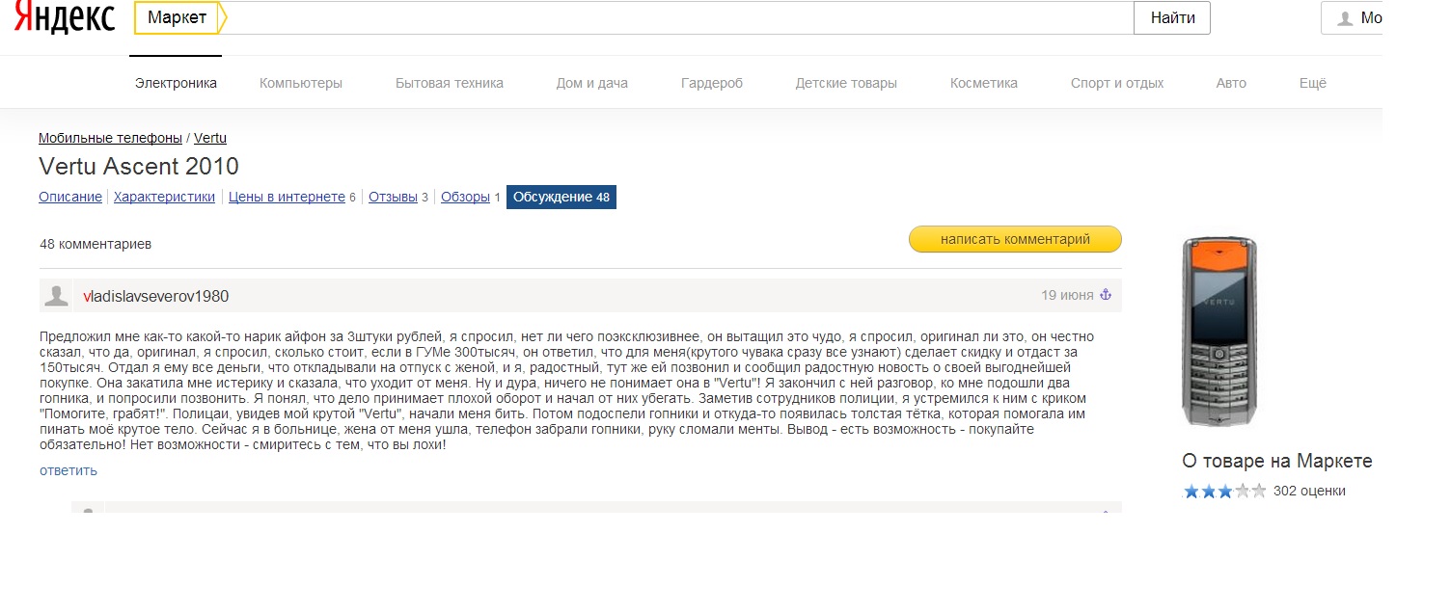
Task: Click the anchor permalink icon beside 19 июня
Action: tap(1107, 295)
